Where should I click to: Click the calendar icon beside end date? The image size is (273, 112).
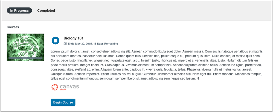pyautogui.click(x=65, y=44)
